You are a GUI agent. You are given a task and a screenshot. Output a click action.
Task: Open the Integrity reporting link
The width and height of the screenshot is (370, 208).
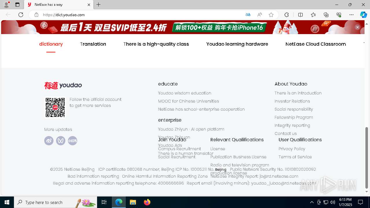click(292, 125)
